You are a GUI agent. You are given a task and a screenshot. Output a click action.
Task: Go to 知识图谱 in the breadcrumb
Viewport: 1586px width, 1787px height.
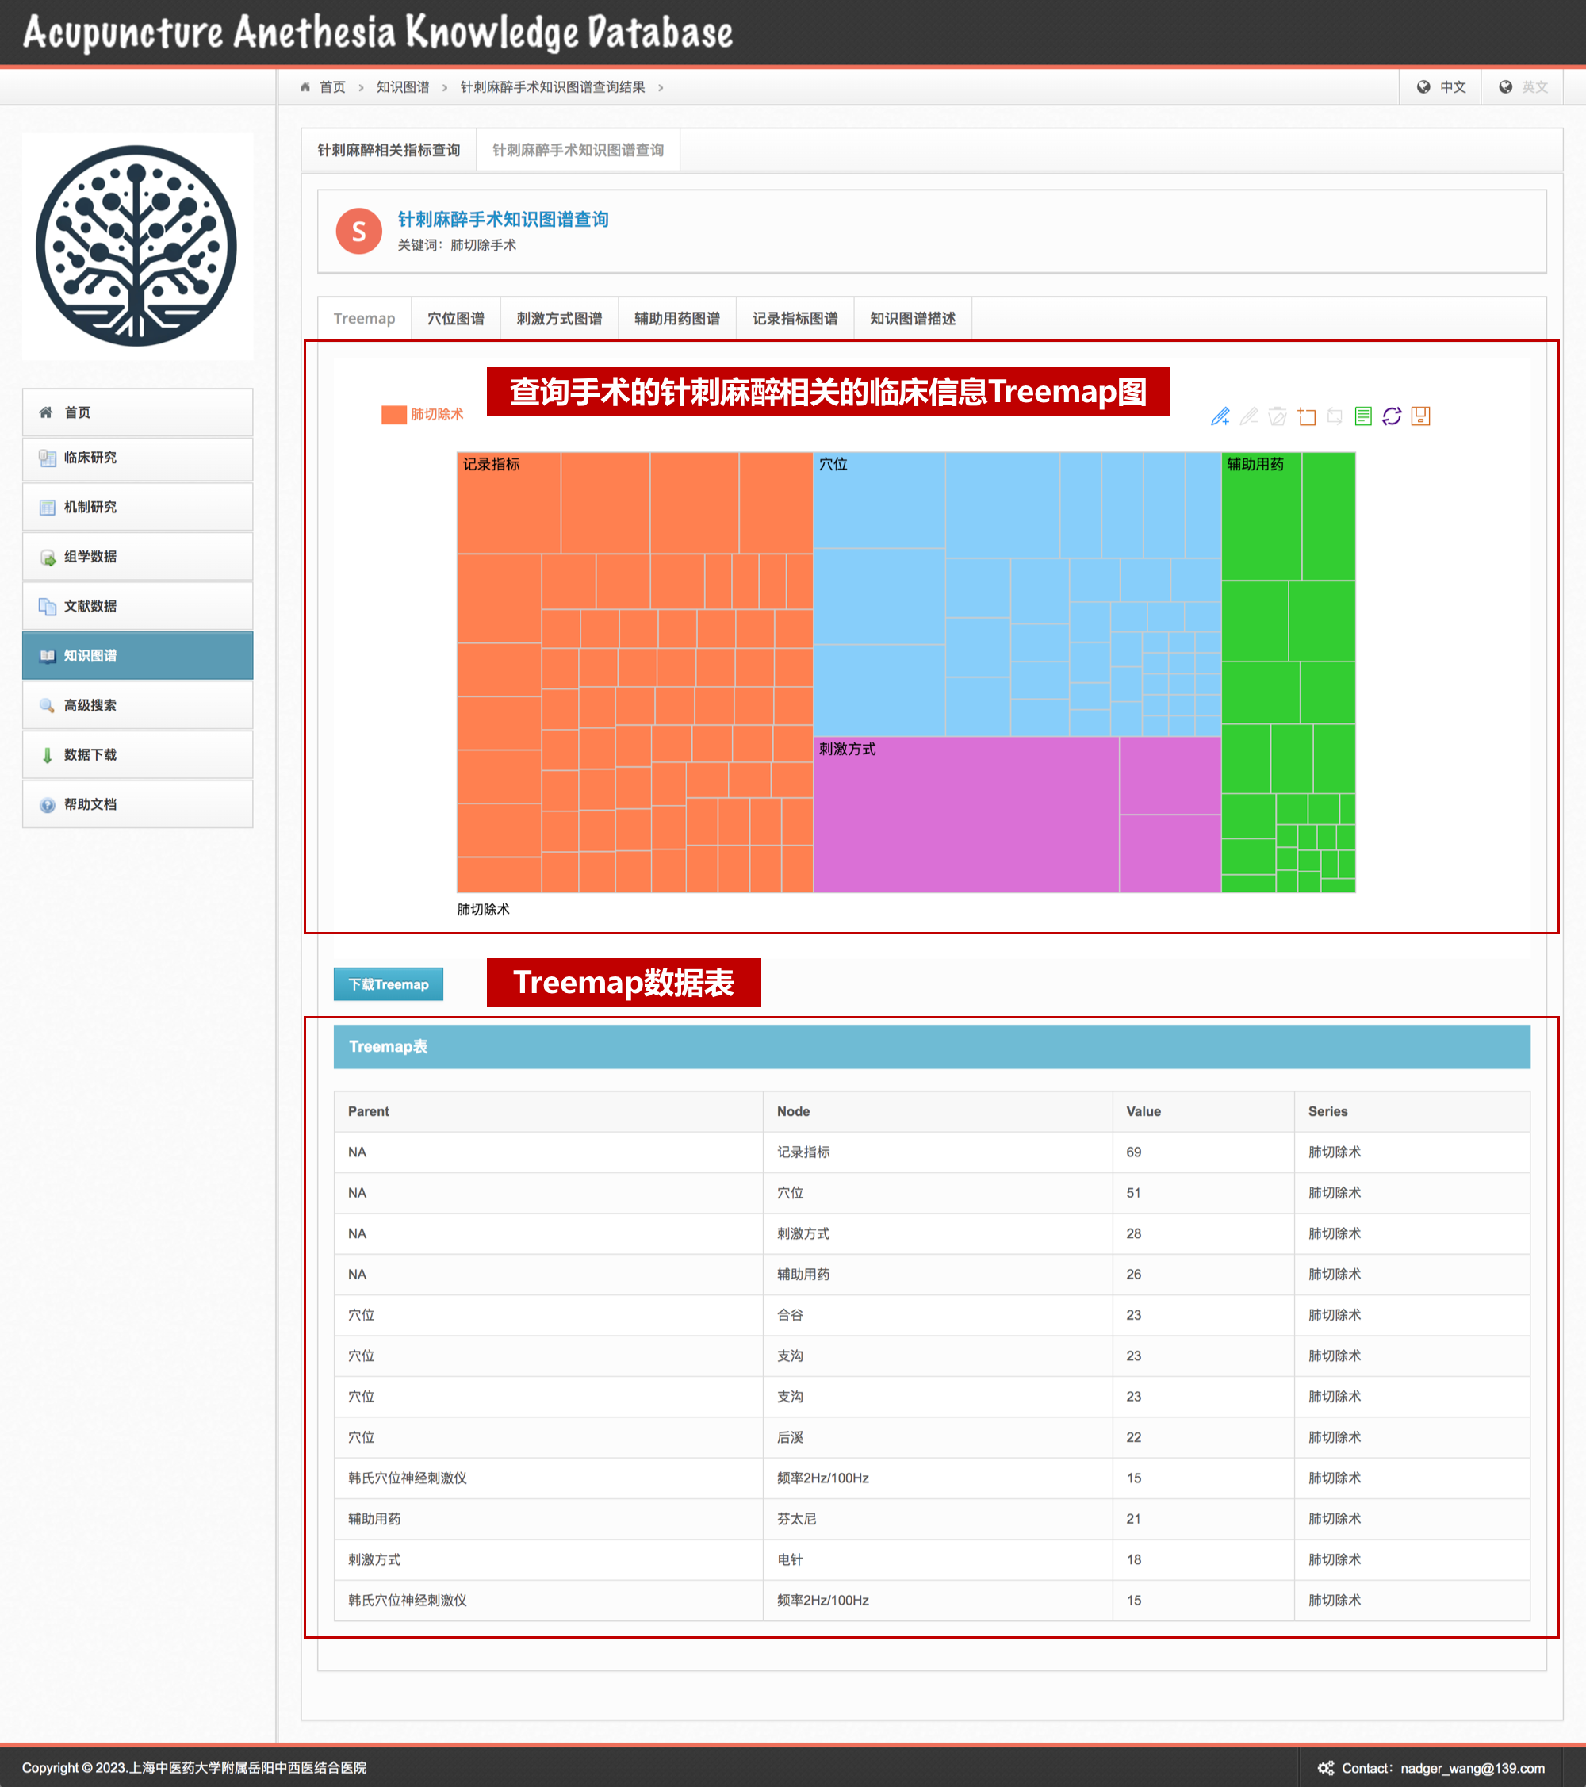[x=402, y=86]
